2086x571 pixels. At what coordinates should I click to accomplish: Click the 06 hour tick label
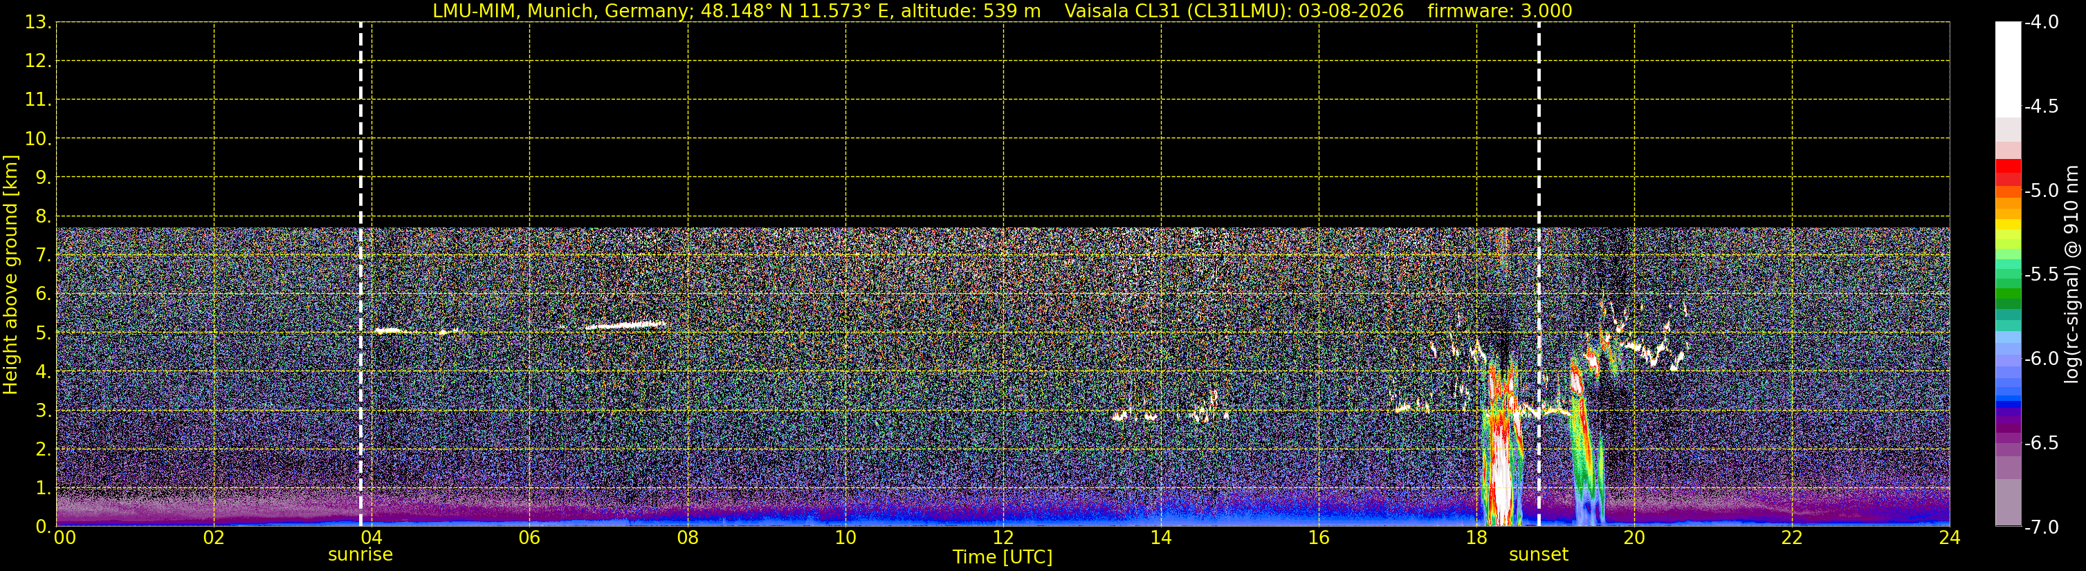529,538
